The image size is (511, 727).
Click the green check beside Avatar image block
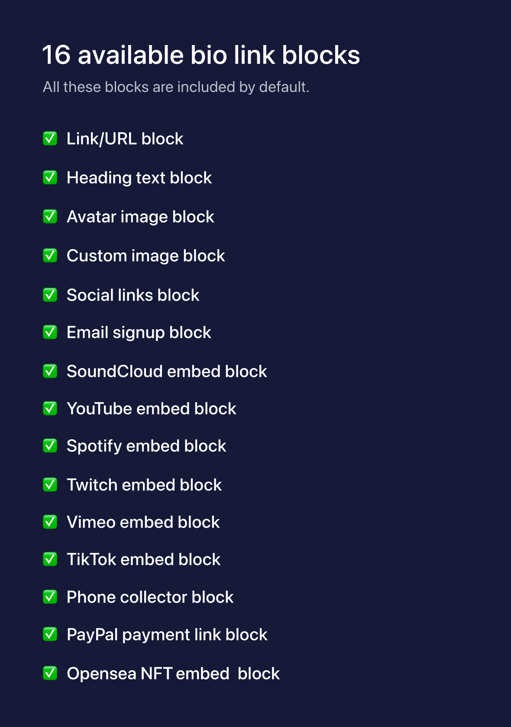point(50,217)
